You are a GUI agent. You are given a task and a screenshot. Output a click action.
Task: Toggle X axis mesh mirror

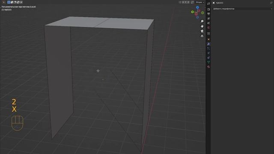pos(183,2)
